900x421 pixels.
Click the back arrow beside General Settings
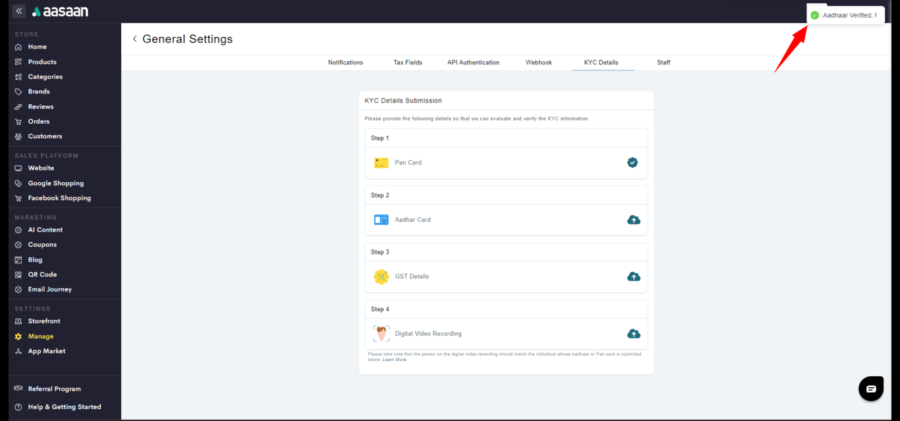[x=135, y=39]
